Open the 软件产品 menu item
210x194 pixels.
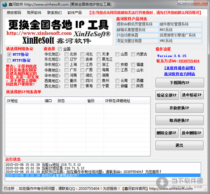(75, 13)
